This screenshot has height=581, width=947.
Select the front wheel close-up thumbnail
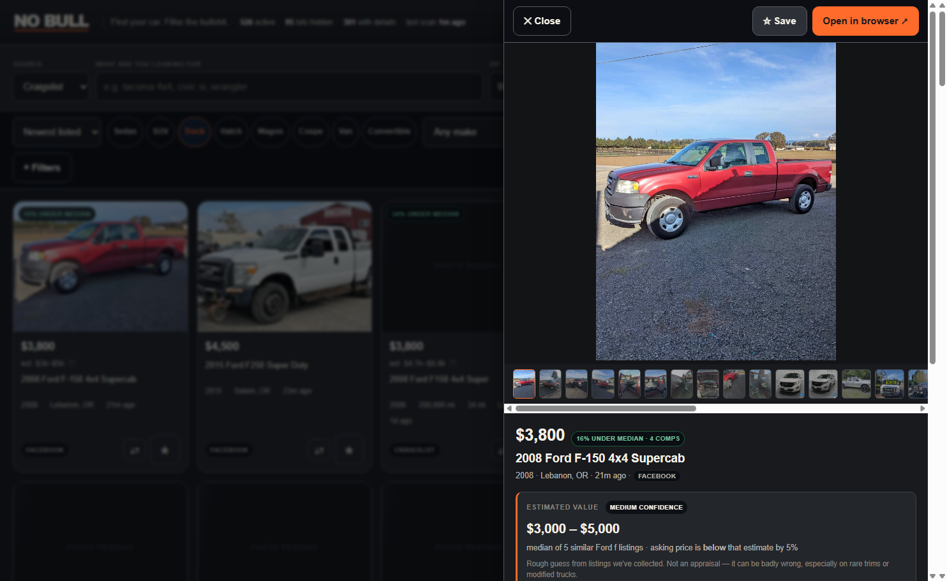[734, 384]
